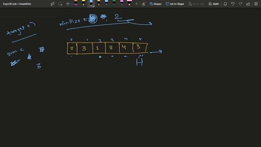
Task: Select the orange pen
Action: [x=99, y=3]
